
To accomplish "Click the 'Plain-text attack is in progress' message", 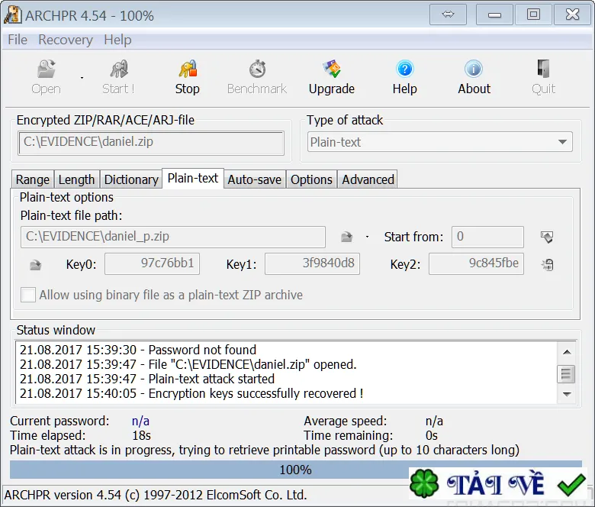I will [265, 450].
